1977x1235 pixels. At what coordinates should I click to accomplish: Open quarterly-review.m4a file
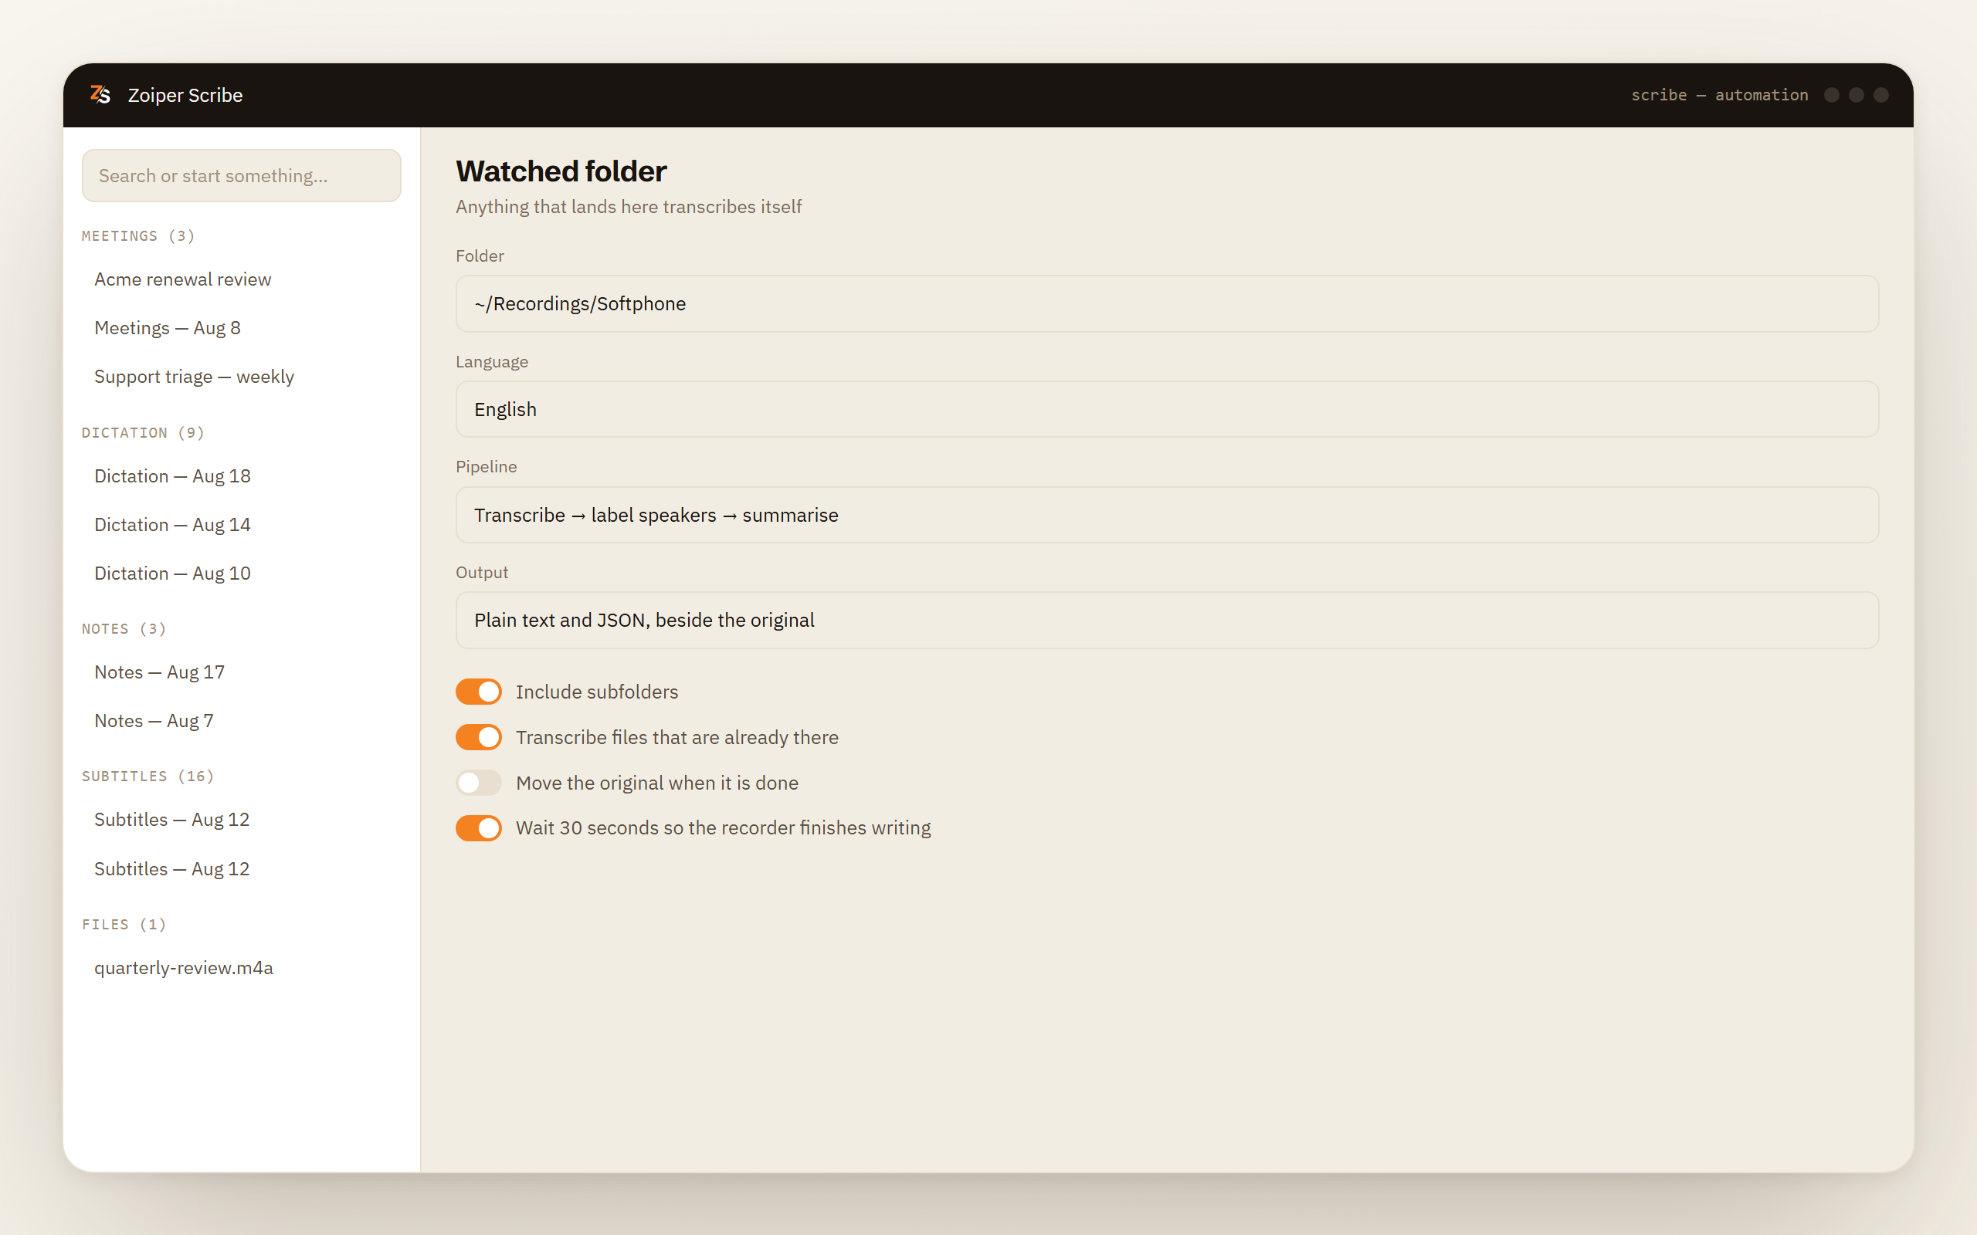(184, 968)
